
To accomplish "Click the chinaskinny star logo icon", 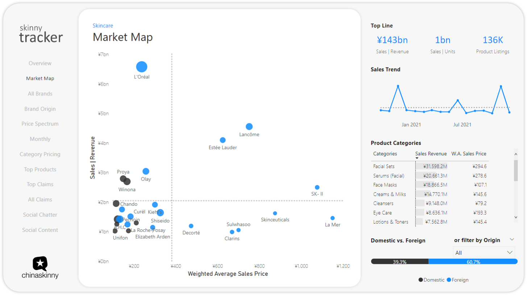I will [x=40, y=263].
